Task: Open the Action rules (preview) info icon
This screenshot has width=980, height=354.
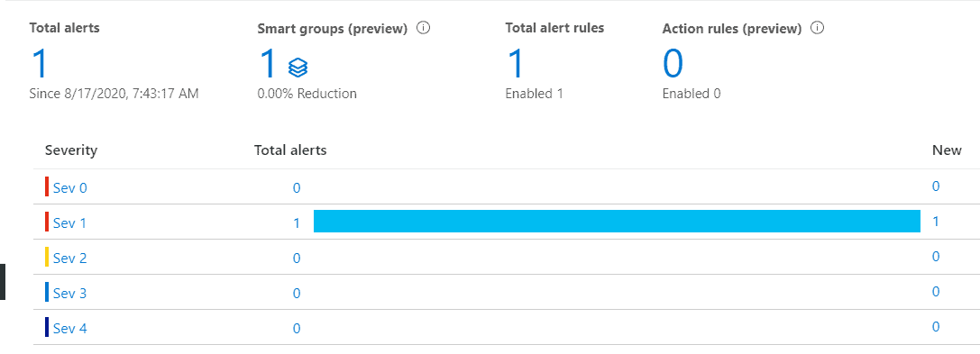Action: 817,28
